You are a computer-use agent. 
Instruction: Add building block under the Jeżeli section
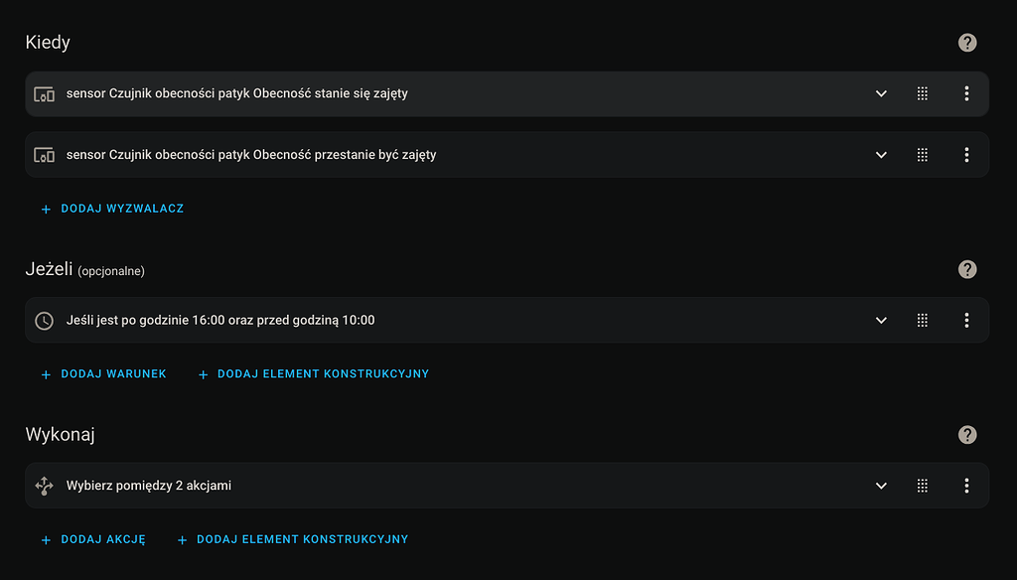tap(313, 374)
